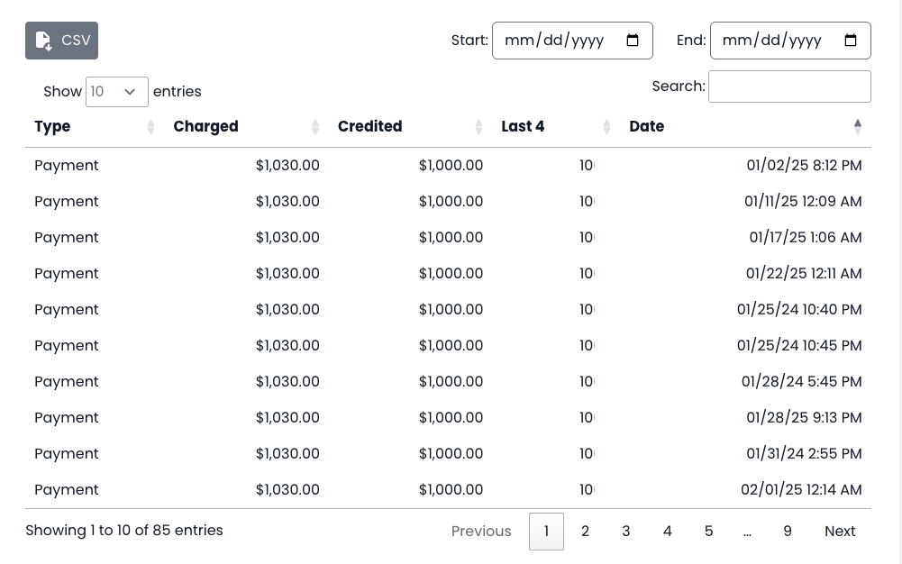The width and height of the screenshot is (902, 564).
Task: Go to page 2
Action: pyautogui.click(x=585, y=532)
